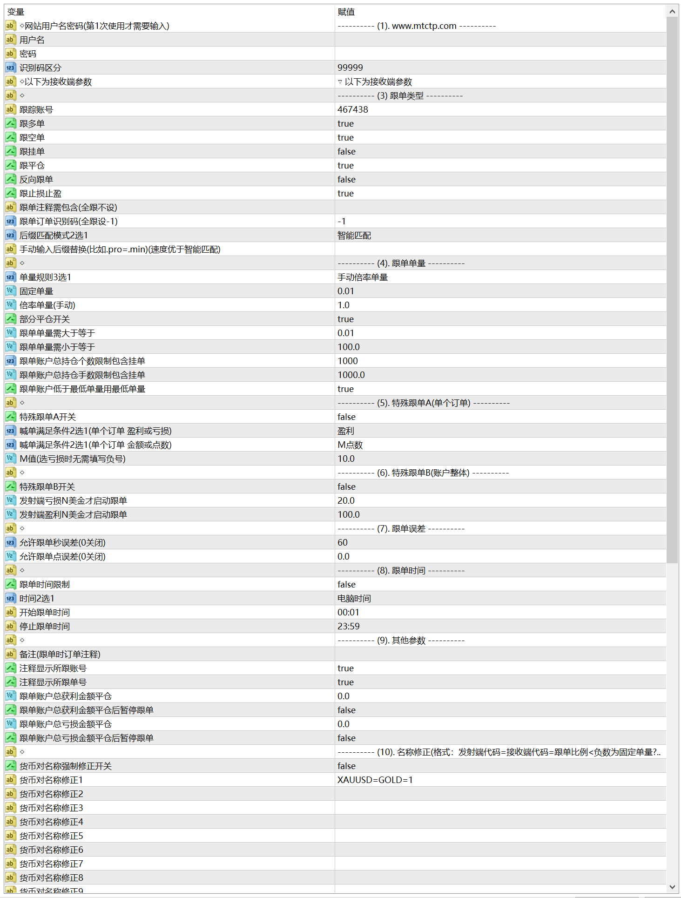Click the bool icon beside 特殊跟单A开关

(x=10, y=417)
